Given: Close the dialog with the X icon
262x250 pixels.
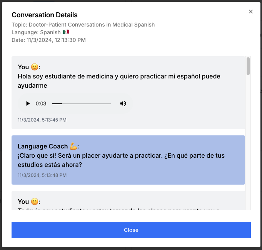Looking at the screenshot, I should click(x=250, y=12).
